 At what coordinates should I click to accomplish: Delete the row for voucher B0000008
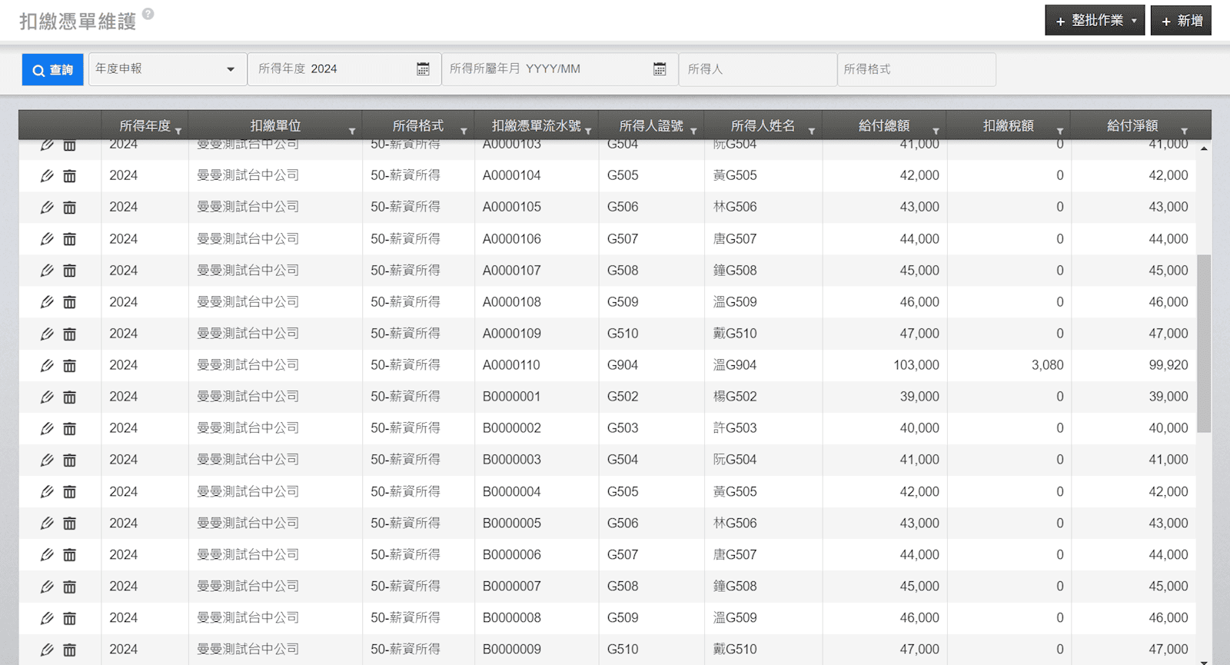69,618
